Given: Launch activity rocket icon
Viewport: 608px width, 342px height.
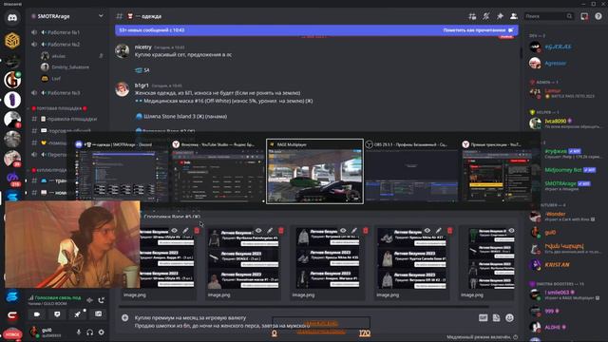Looking at the screenshot, I should [78, 314].
